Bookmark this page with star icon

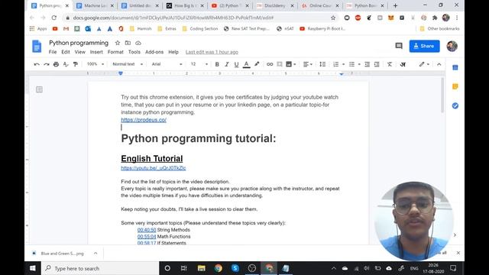(x=333, y=18)
